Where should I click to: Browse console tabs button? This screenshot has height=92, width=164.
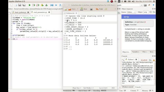[123, 60]
